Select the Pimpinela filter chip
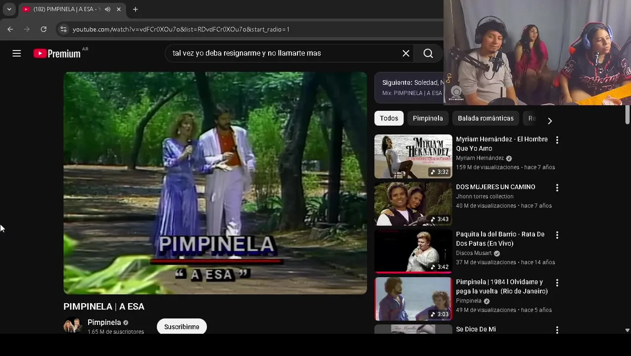The height and width of the screenshot is (356, 631). 428,118
